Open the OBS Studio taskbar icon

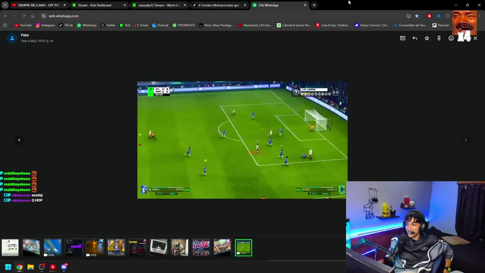point(42,267)
